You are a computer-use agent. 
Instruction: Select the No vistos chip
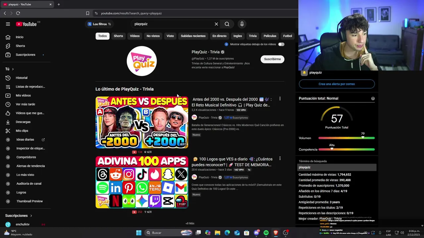[x=153, y=36]
